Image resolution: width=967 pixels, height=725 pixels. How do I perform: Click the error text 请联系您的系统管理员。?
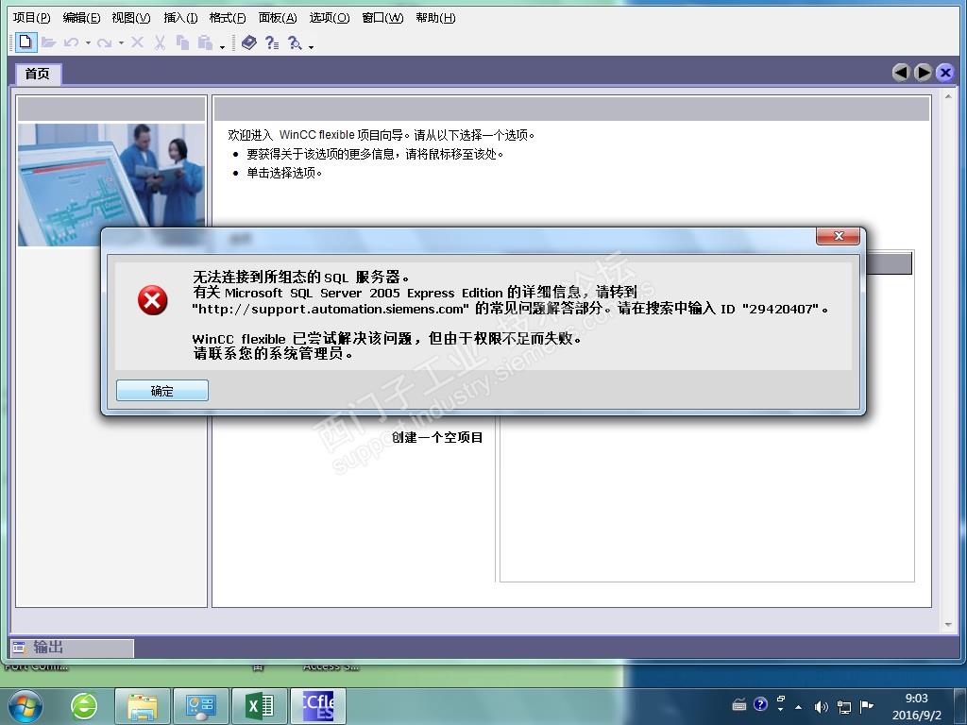273,354
